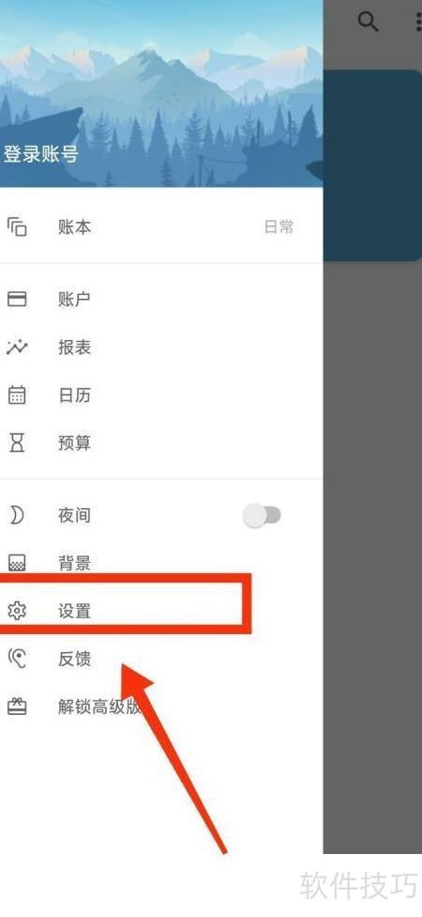Tap the moon icon for night mode
This screenshot has width=422, height=917.
tap(17, 515)
